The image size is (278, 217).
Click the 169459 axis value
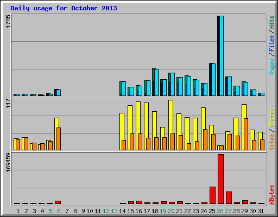(x=9, y=162)
